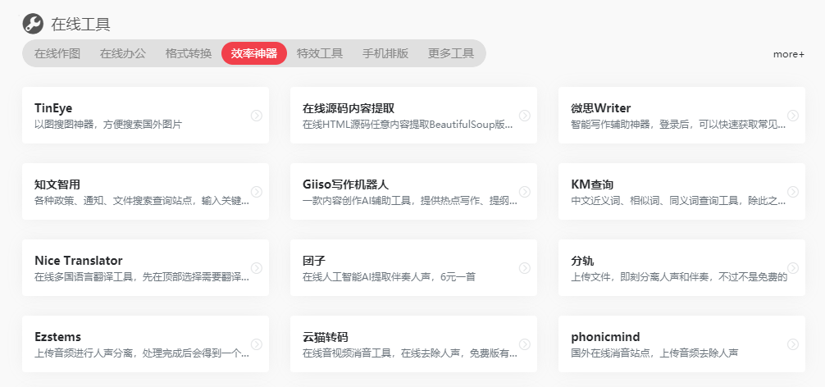Viewport: 825px width, 387px height.
Task: Open the Nice Translator title link
Action: click(x=79, y=261)
